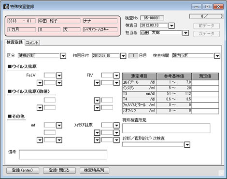Click the 備考 text field
227x179 pixels.
point(63,154)
